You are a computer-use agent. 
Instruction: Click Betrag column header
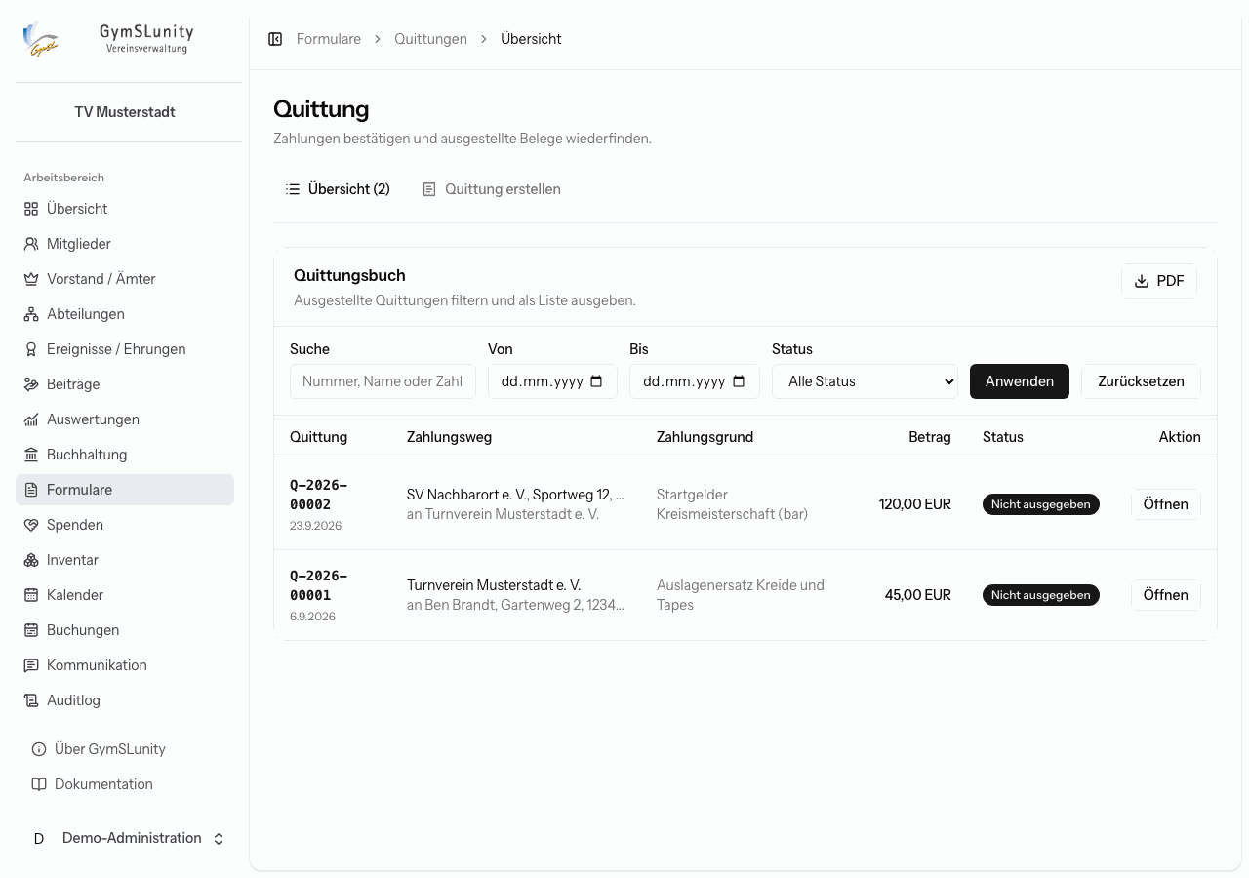pos(930,437)
